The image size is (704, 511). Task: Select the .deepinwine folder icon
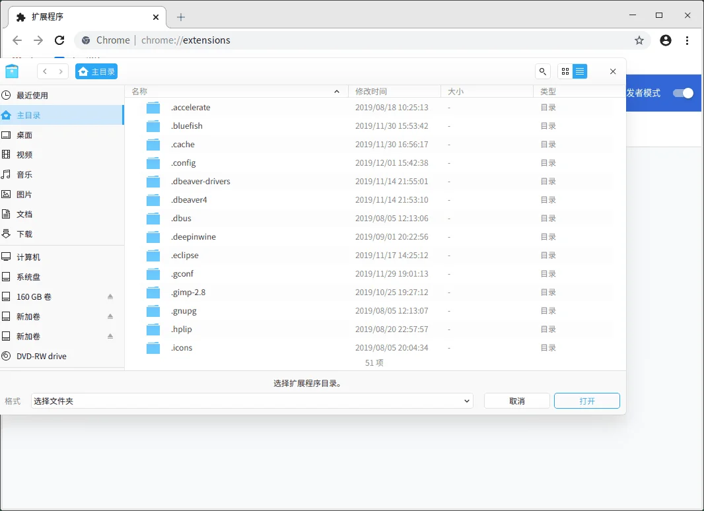click(x=153, y=236)
